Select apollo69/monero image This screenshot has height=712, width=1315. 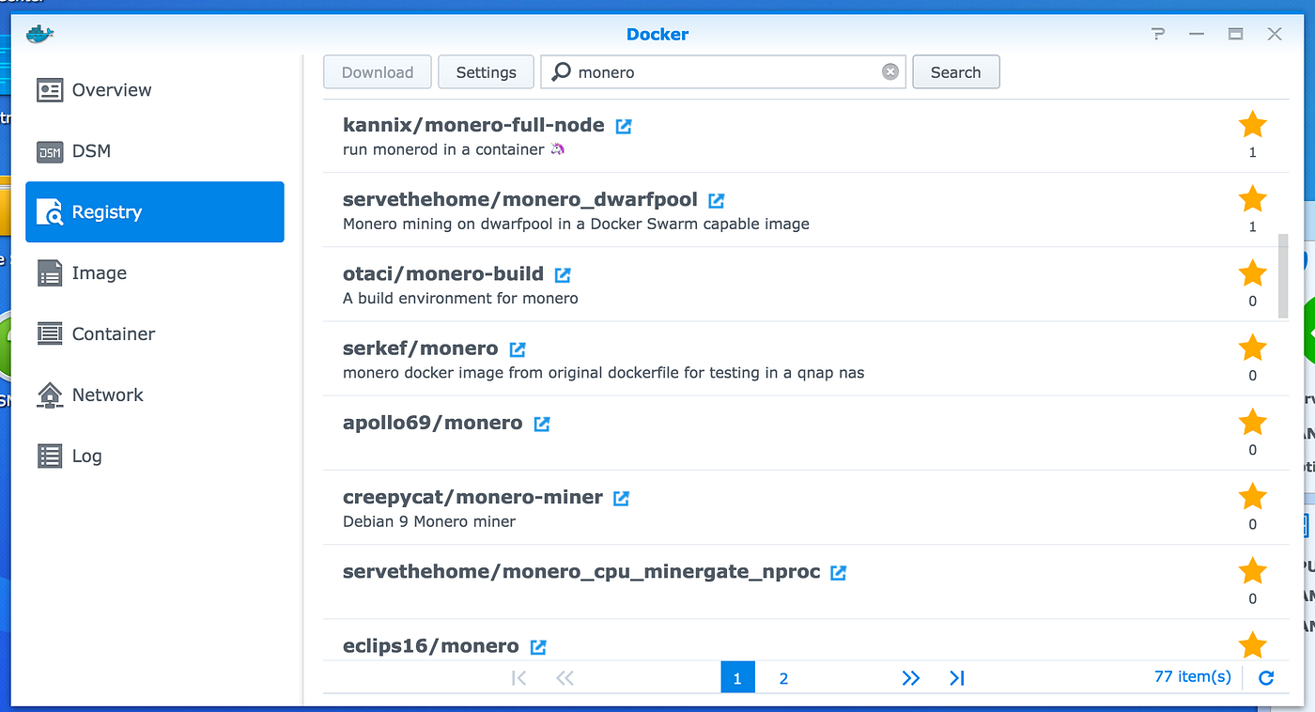[806, 433]
